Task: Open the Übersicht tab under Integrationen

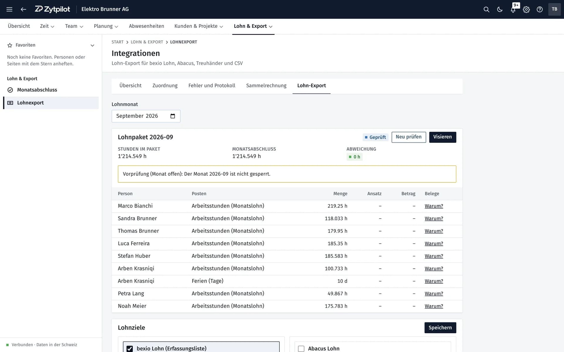Action: [x=130, y=86]
